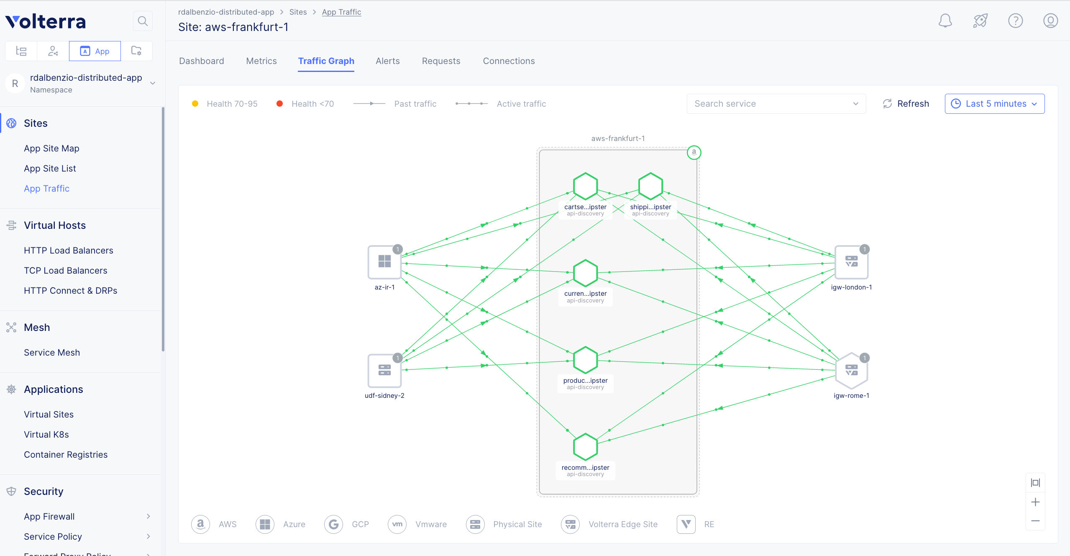Click the Applications section heading
Image resolution: width=1070 pixels, height=556 pixels.
[x=54, y=389]
